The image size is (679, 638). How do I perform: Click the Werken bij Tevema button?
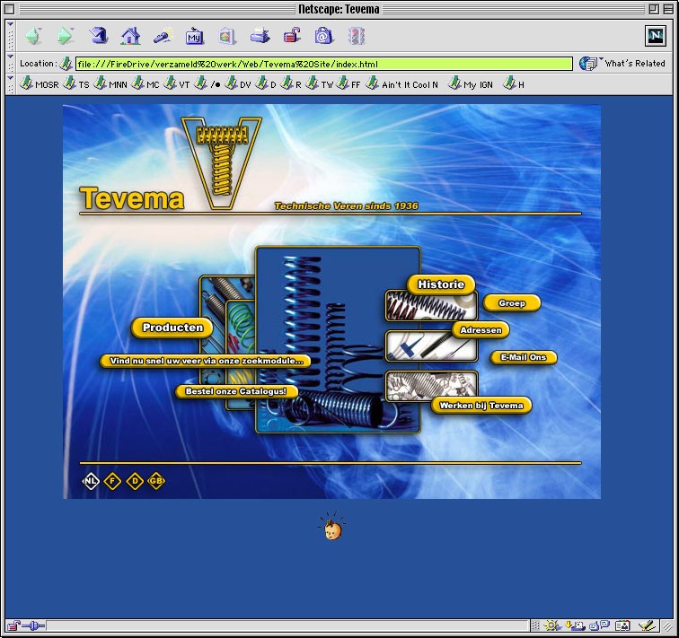click(481, 406)
